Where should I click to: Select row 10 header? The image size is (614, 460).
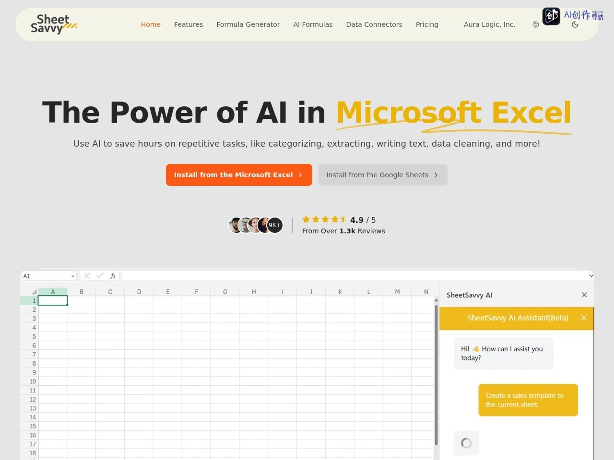click(x=29, y=381)
